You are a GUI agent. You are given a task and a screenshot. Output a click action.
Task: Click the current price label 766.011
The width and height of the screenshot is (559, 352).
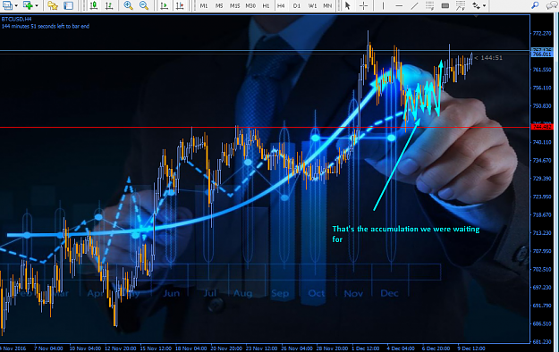[542, 54]
